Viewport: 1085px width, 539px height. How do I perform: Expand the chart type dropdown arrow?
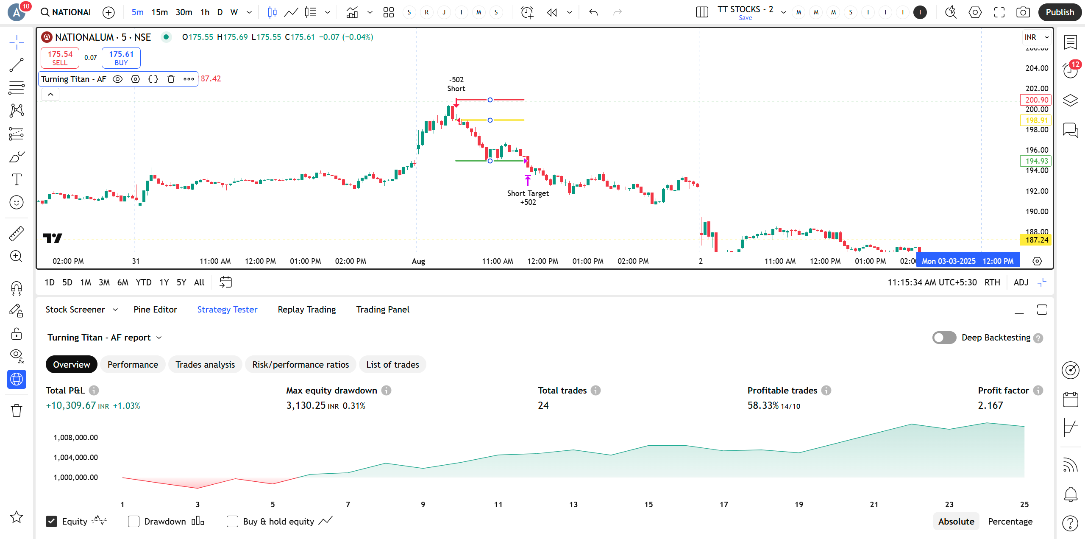click(x=328, y=12)
